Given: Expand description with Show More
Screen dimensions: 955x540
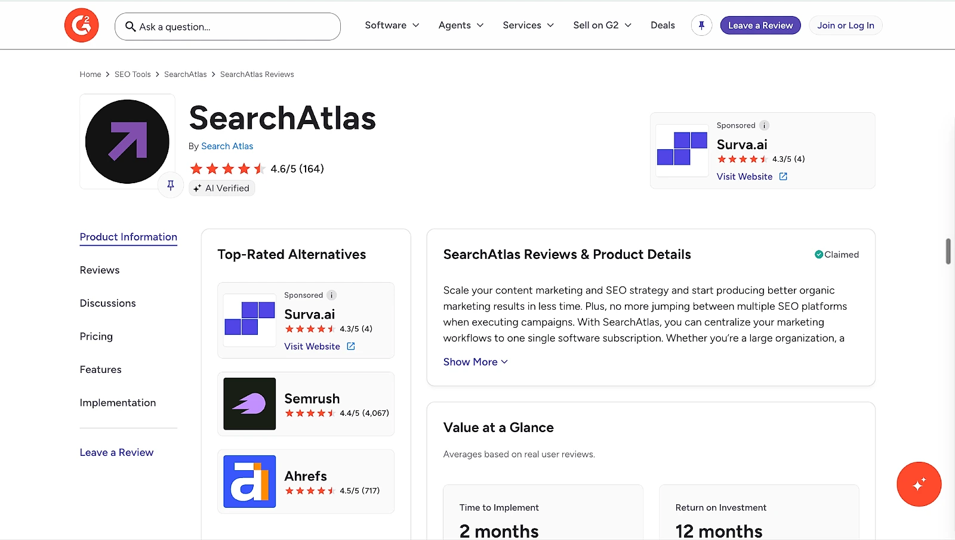Looking at the screenshot, I should pos(476,362).
